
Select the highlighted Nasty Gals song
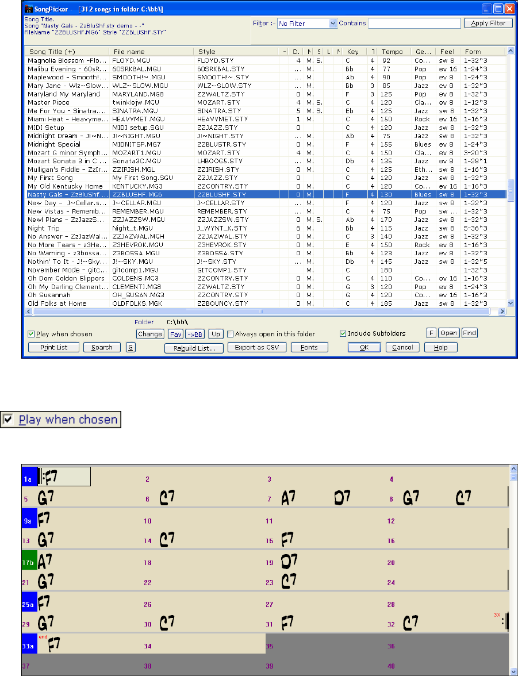click(266, 194)
